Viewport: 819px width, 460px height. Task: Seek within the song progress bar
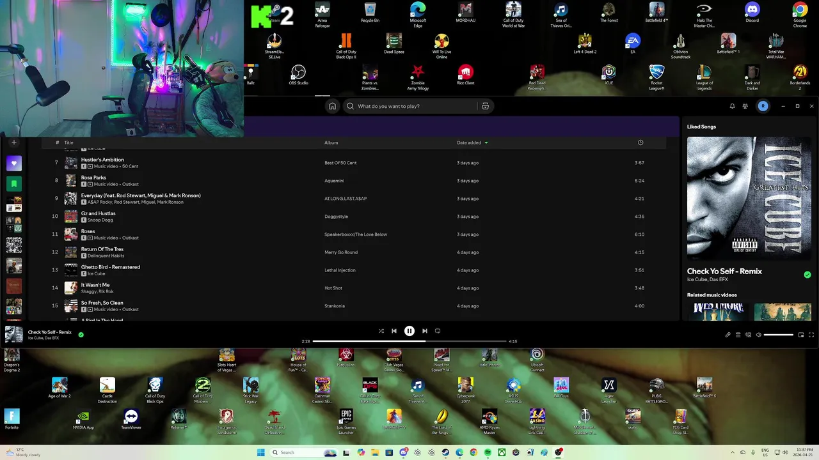[x=409, y=341]
